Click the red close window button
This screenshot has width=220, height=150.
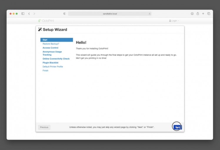pos(11,14)
